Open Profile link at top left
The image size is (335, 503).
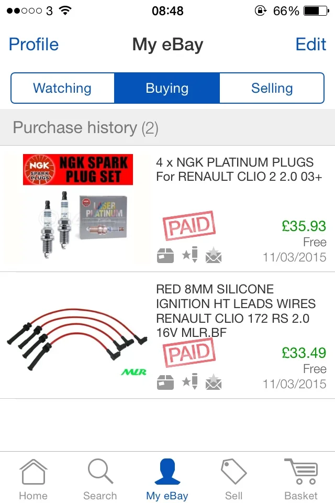tap(33, 44)
